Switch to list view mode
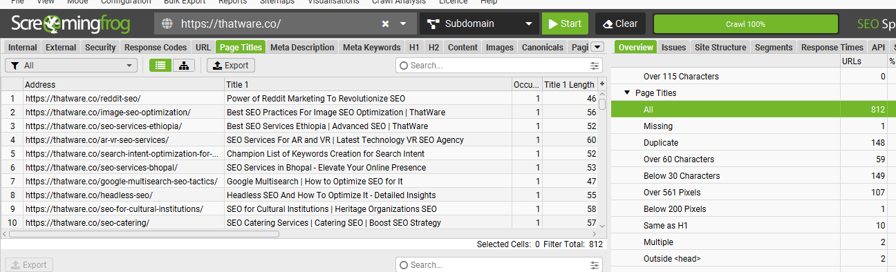Screen dimensions: 896x272 click(x=161, y=66)
